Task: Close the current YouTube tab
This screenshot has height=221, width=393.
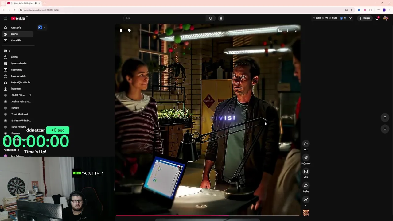Action: click(39, 3)
